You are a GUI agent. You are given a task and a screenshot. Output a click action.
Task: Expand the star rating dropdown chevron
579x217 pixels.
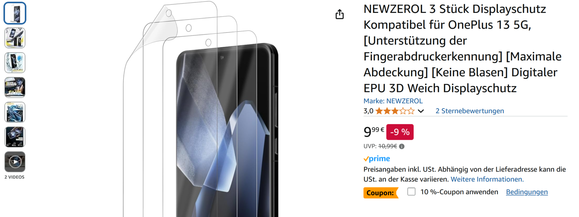pyautogui.click(x=421, y=111)
